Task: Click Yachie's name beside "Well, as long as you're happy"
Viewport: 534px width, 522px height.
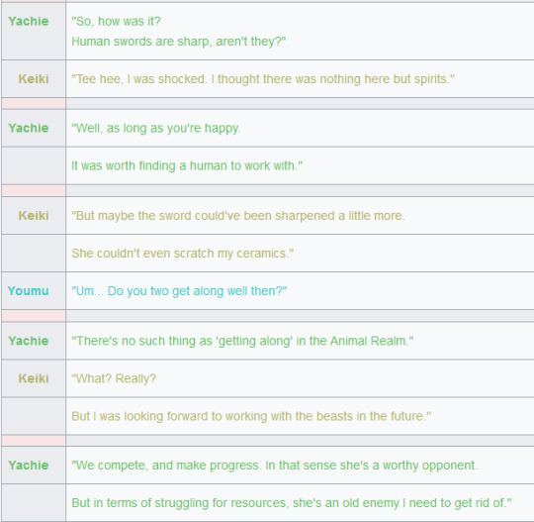Action: pos(29,128)
